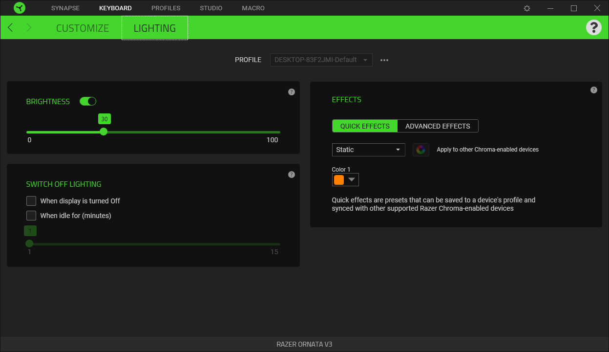Check When idle for (minutes)
This screenshot has width=609, height=352.
(31, 216)
